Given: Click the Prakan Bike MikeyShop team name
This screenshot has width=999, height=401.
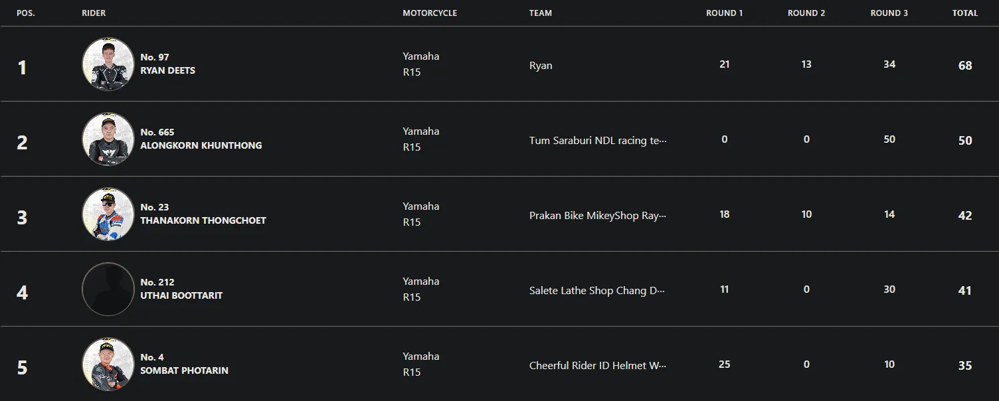Looking at the screenshot, I should click(597, 216).
